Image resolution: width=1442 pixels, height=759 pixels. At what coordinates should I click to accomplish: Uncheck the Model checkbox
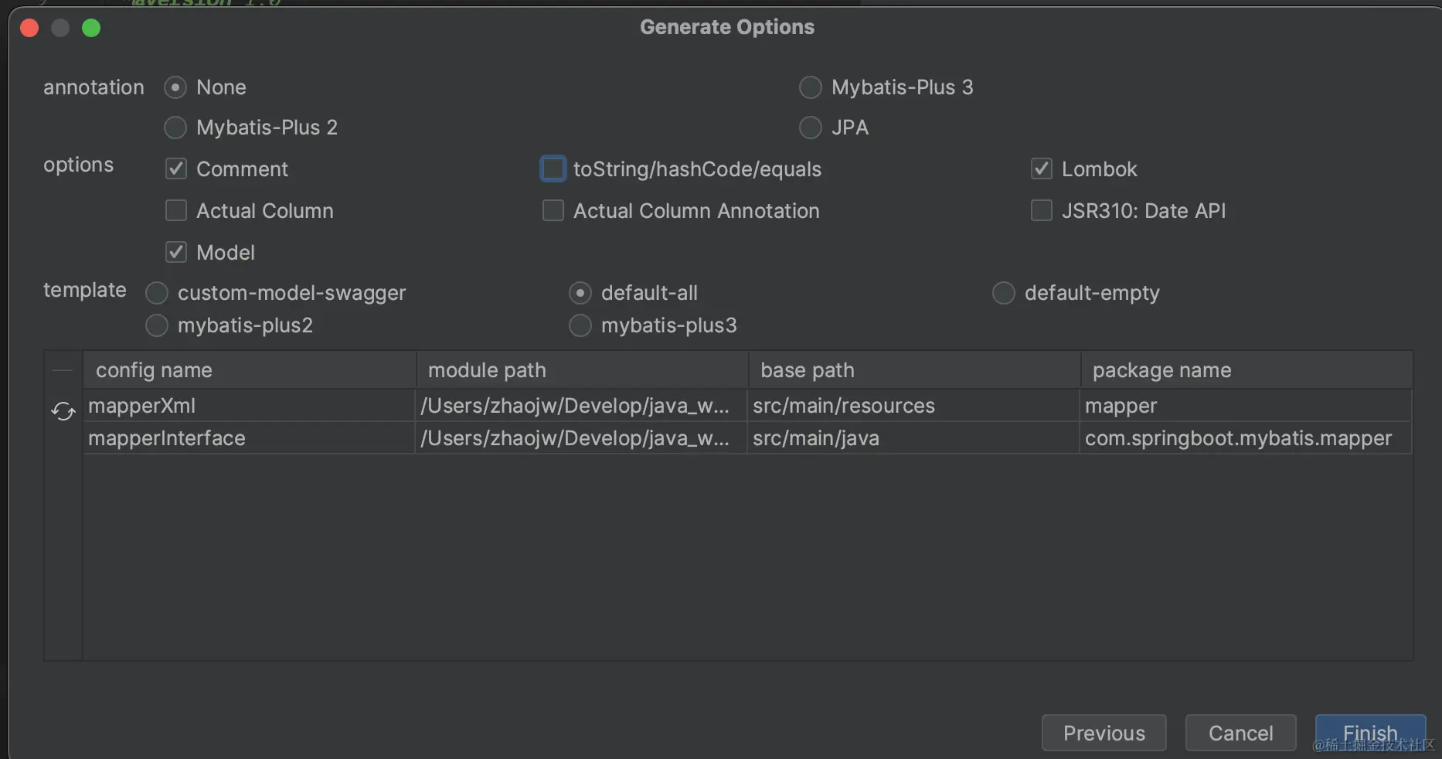point(176,253)
